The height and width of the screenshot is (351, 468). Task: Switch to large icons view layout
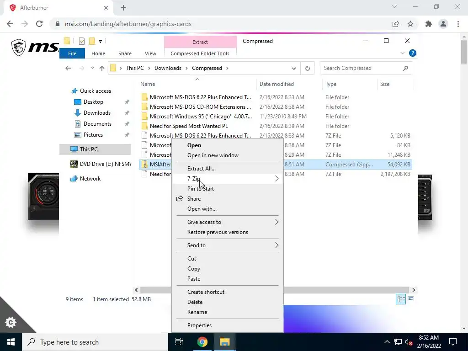click(x=411, y=299)
